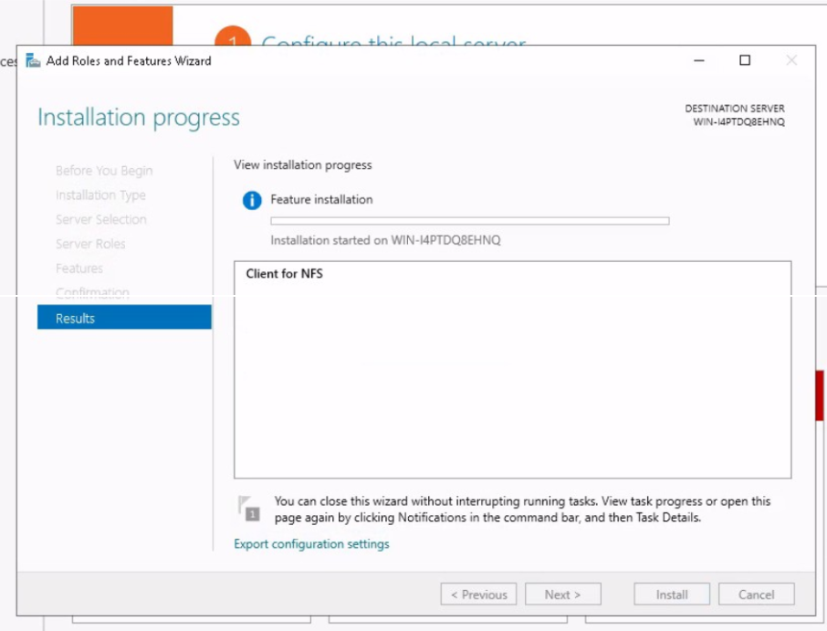Open the Server Selection step
This screenshot has height=631, width=827.
tap(100, 220)
